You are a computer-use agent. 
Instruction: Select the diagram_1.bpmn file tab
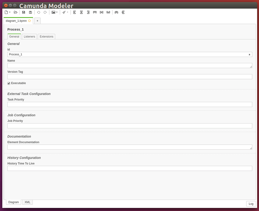tap(18, 21)
